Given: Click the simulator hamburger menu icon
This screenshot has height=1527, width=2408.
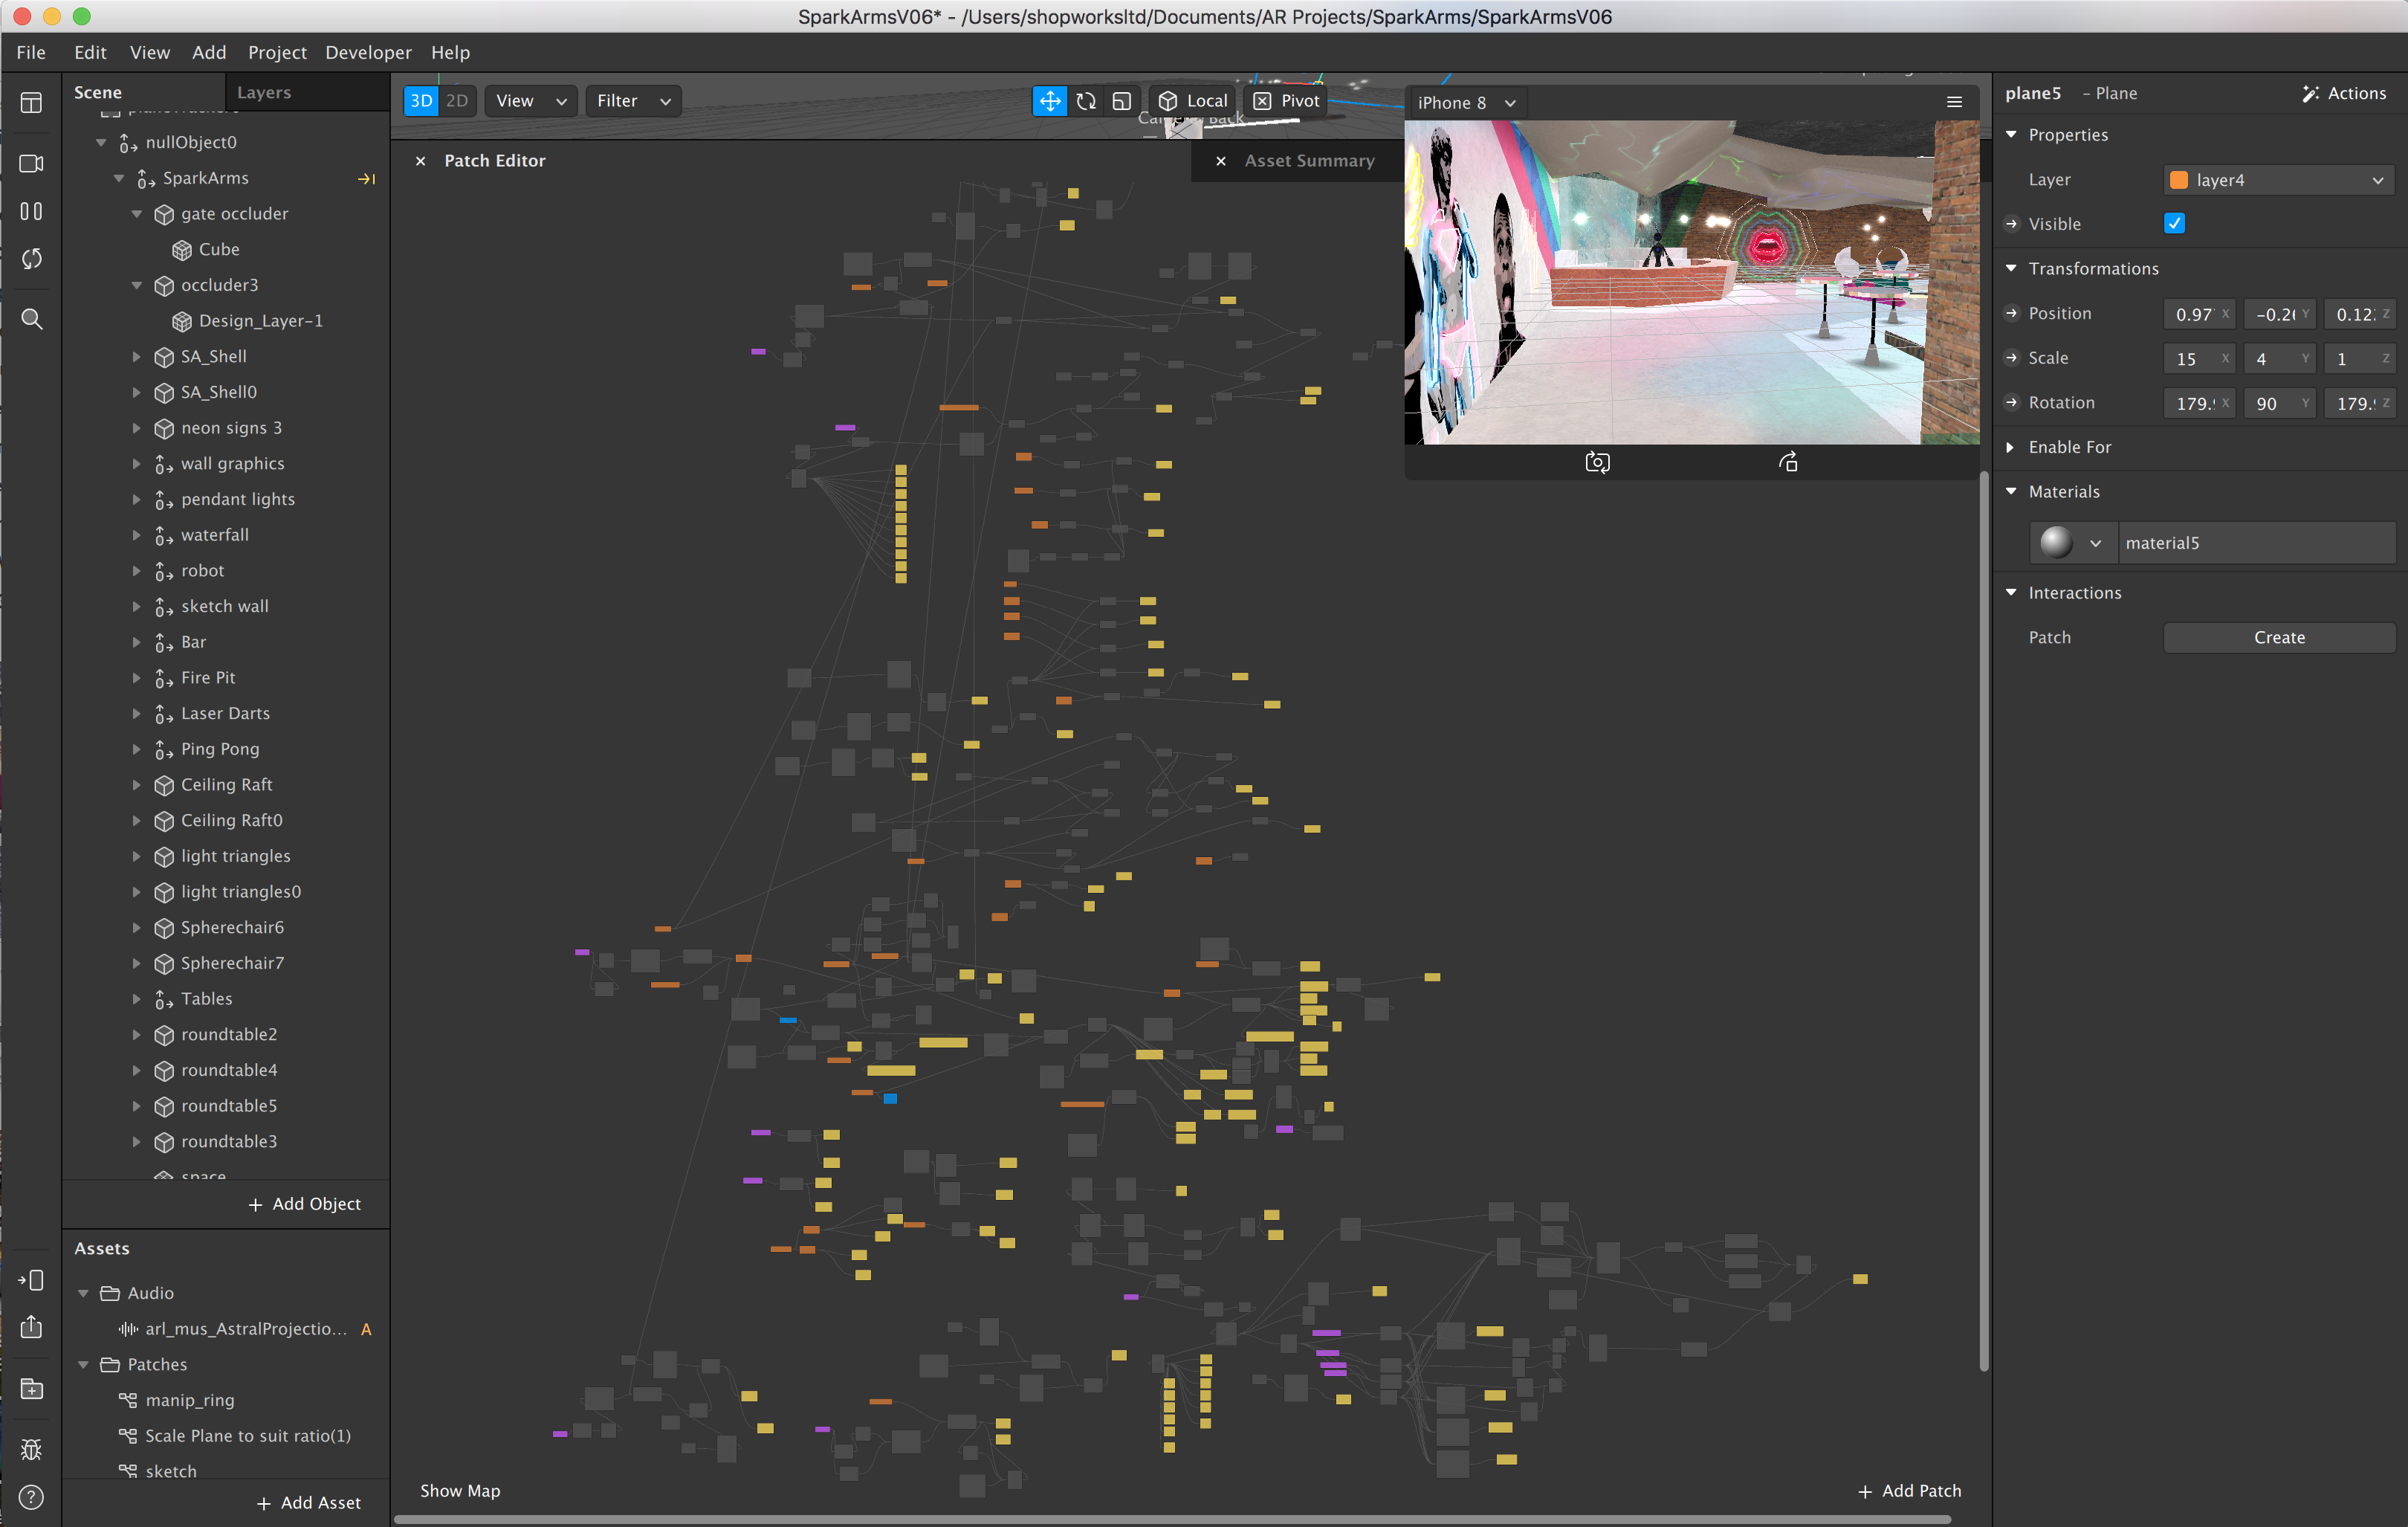Looking at the screenshot, I should [1954, 102].
